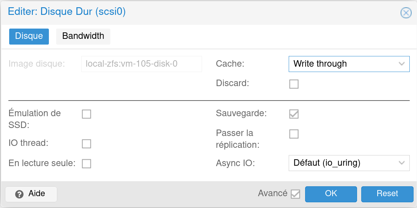Open the Cache dropdown arrow

[402, 64]
